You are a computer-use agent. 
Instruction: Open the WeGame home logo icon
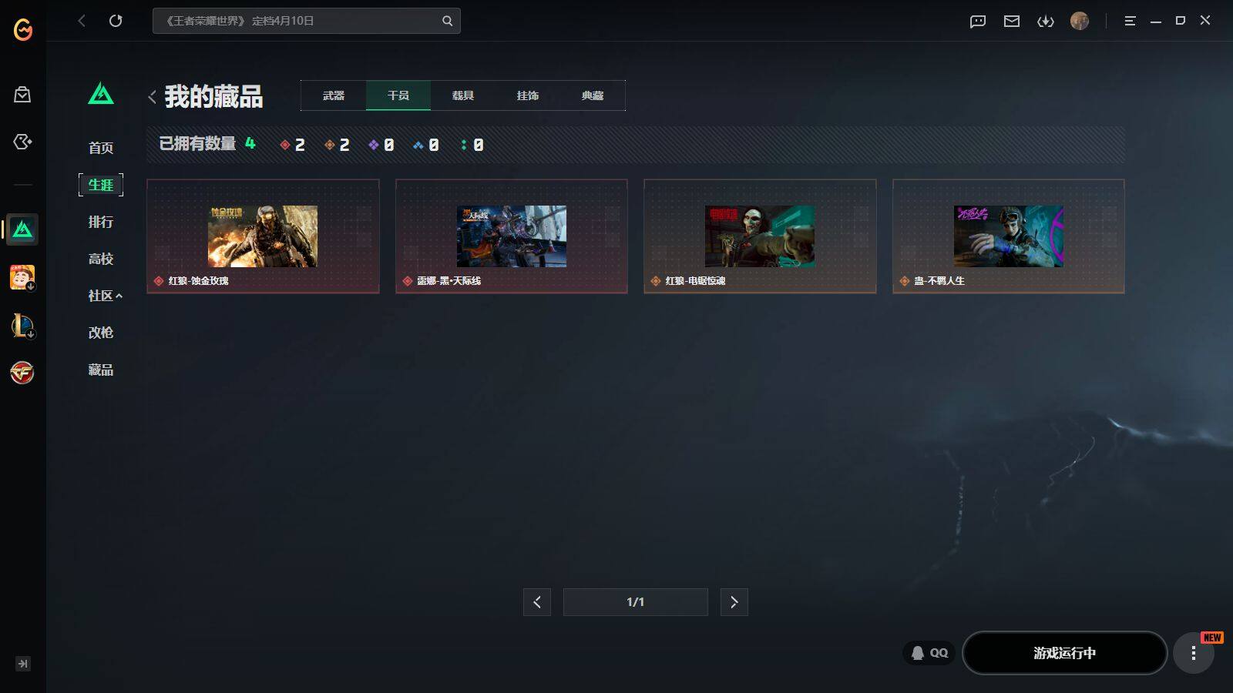[x=23, y=29]
